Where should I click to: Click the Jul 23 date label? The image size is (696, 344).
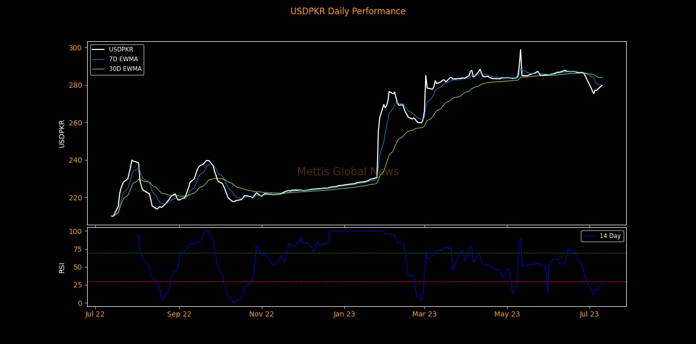590,314
